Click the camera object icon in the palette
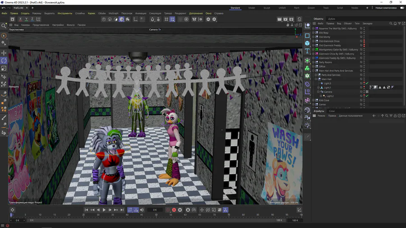This screenshot has width=406, height=228. coord(307,118)
